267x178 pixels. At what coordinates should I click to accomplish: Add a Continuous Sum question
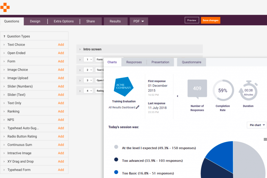pos(61,145)
